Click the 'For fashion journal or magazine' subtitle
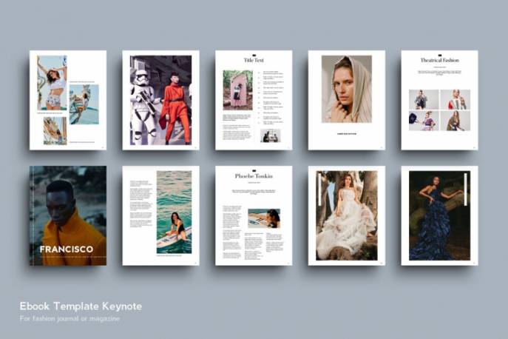This screenshot has width=508, height=339. (x=70, y=319)
